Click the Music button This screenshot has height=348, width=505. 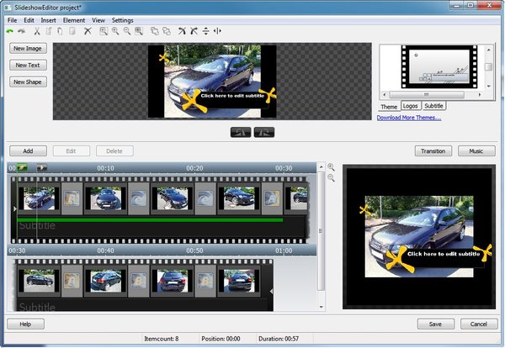click(x=476, y=151)
